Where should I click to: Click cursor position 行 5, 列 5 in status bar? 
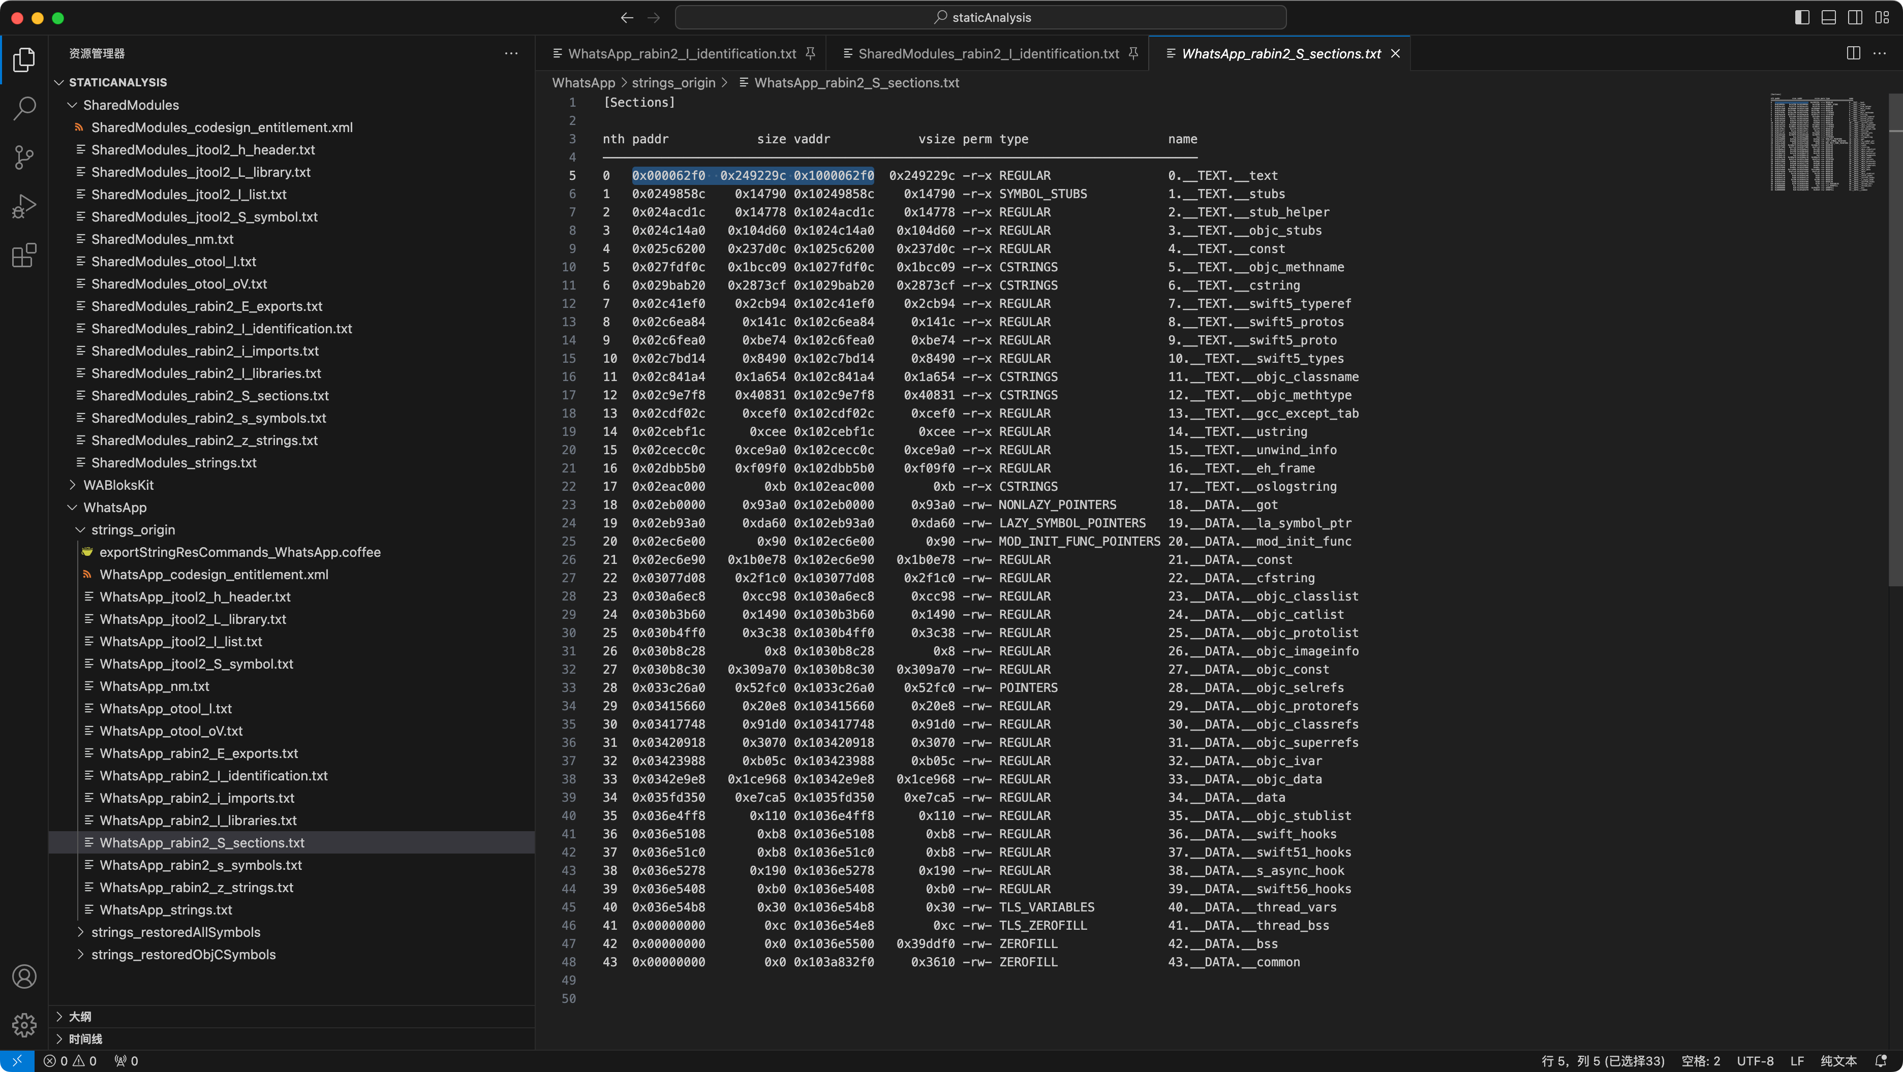1602,1061
